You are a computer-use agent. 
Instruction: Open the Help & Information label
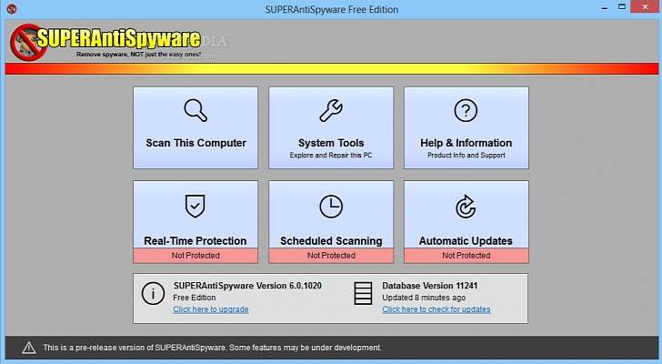pyautogui.click(x=466, y=143)
